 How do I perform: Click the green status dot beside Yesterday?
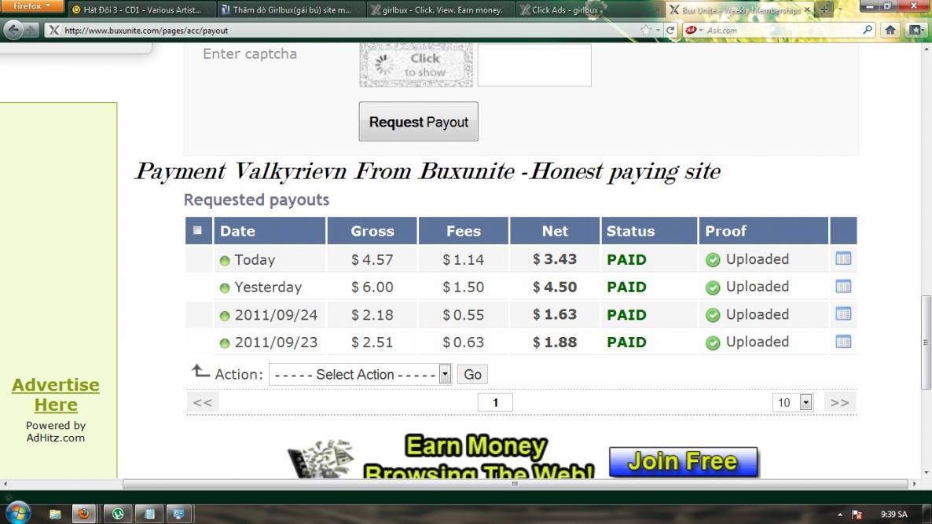coord(224,288)
